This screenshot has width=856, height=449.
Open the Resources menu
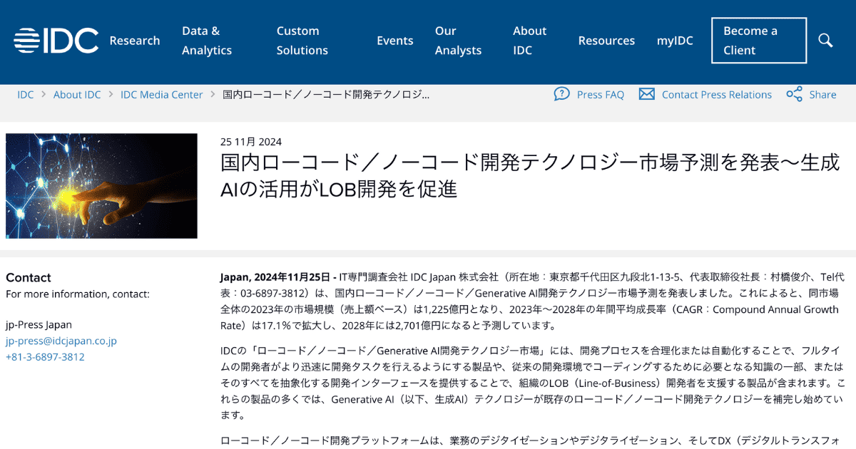click(x=606, y=41)
